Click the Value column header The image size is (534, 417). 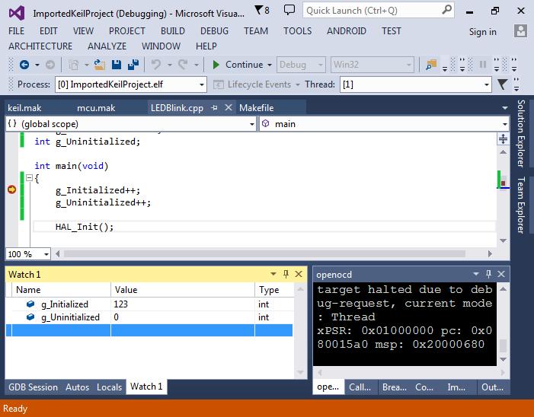pyautogui.click(x=183, y=290)
